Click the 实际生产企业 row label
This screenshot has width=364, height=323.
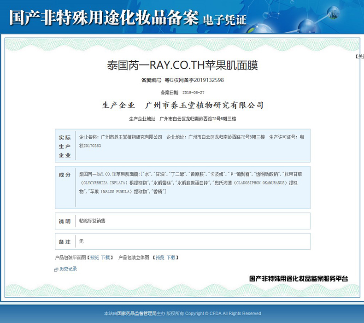(x=65, y=146)
